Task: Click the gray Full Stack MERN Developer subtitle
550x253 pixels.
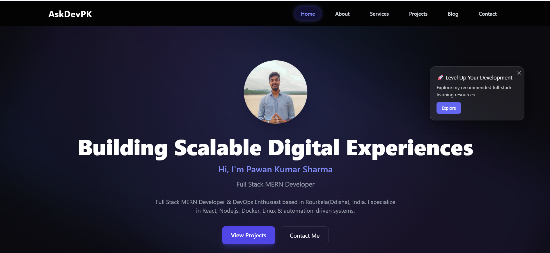Action: 276,184
